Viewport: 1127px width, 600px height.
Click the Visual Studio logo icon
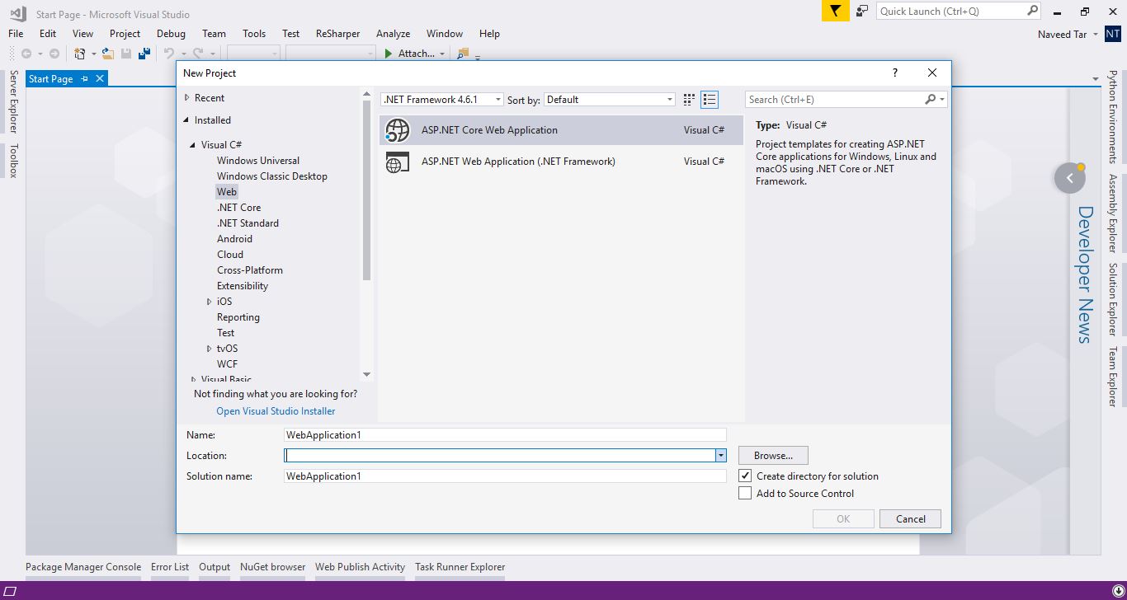click(17, 13)
